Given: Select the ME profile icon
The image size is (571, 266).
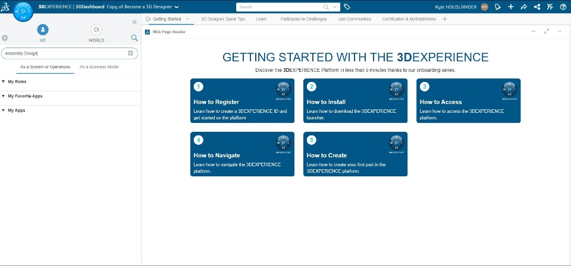Looking at the screenshot, I should (x=43, y=30).
